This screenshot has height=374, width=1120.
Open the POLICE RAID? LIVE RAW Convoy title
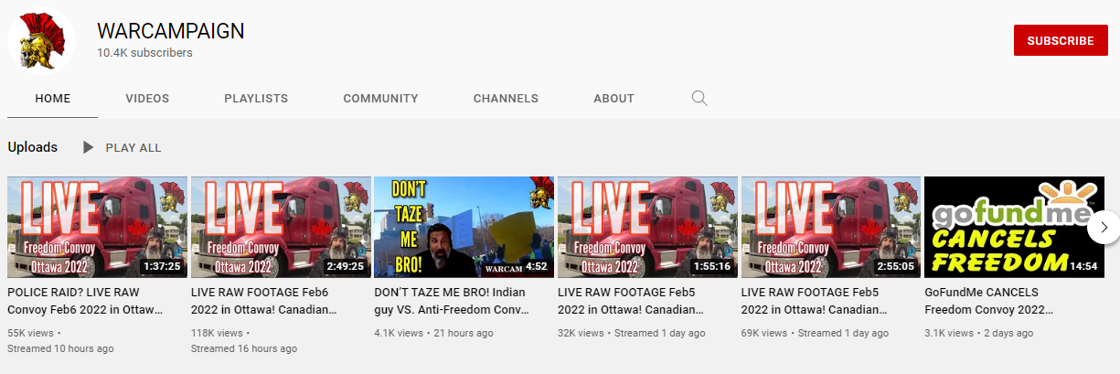pyautogui.click(x=85, y=301)
